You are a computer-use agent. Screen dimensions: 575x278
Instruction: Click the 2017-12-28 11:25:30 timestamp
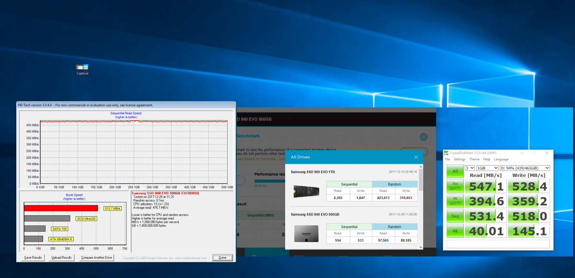(x=402, y=214)
